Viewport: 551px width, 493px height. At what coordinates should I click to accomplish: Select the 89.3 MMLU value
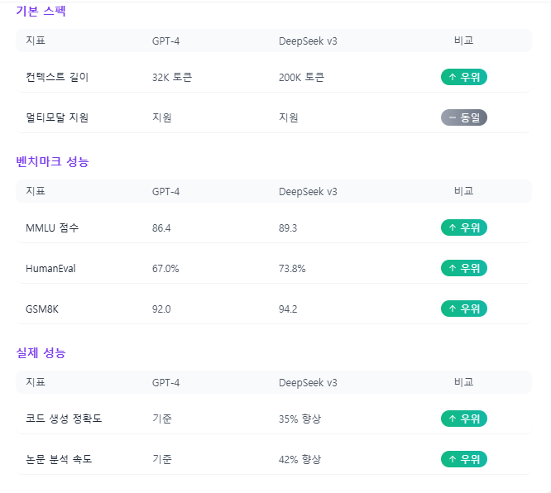click(288, 228)
